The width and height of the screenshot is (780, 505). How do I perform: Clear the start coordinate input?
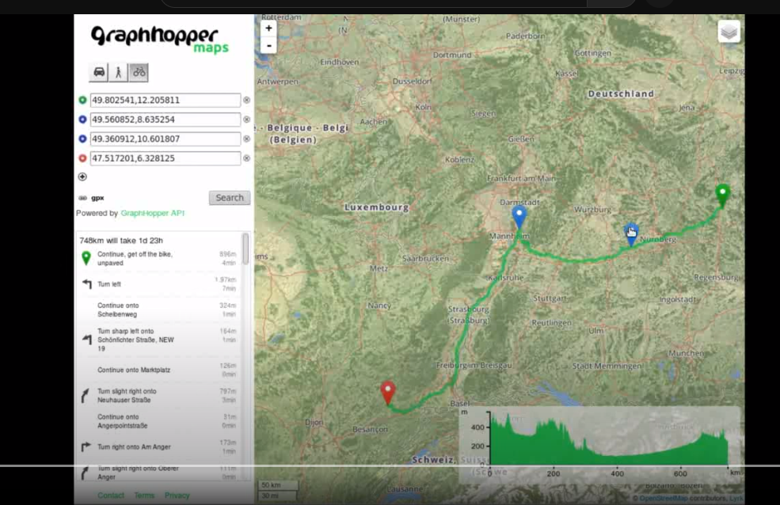click(245, 100)
